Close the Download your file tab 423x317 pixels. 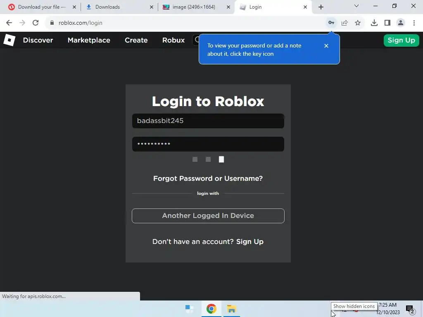[x=74, y=7]
